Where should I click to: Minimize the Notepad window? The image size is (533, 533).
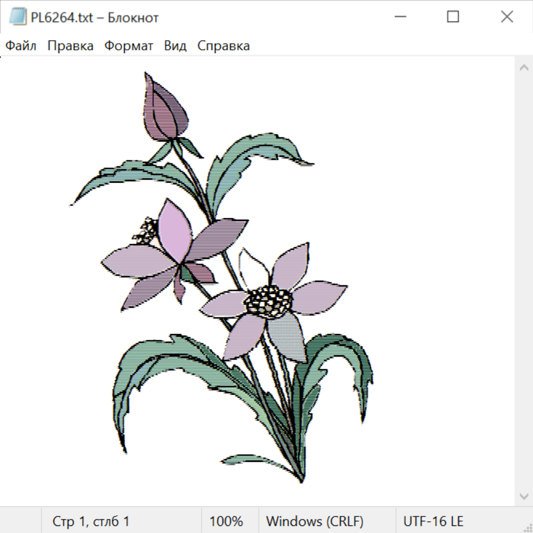(x=400, y=17)
